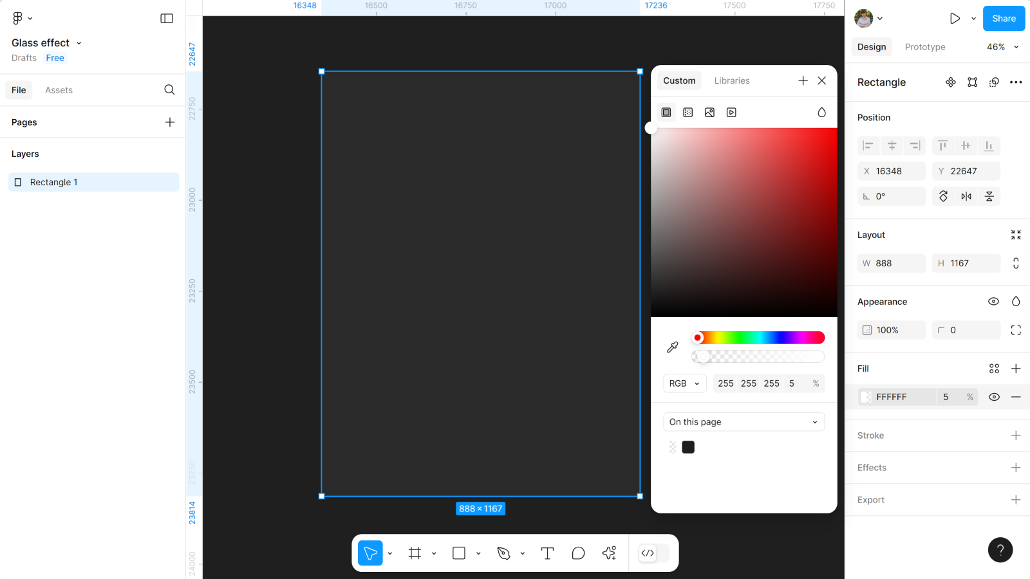The image size is (1030, 579).
Task: Switch to the Prototype tab
Action: click(924, 47)
